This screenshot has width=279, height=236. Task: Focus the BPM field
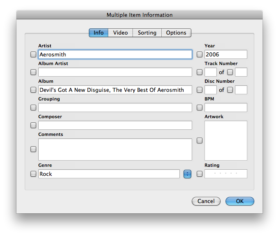tap(226, 107)
